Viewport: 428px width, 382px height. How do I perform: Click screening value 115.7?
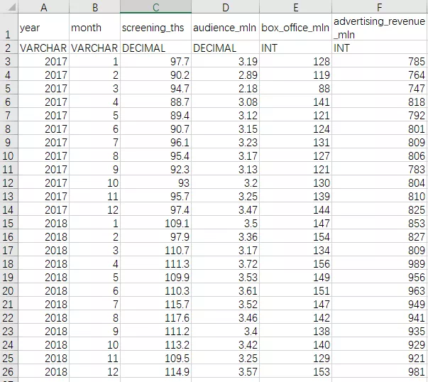pyautogui.click(x=156, y=304)
